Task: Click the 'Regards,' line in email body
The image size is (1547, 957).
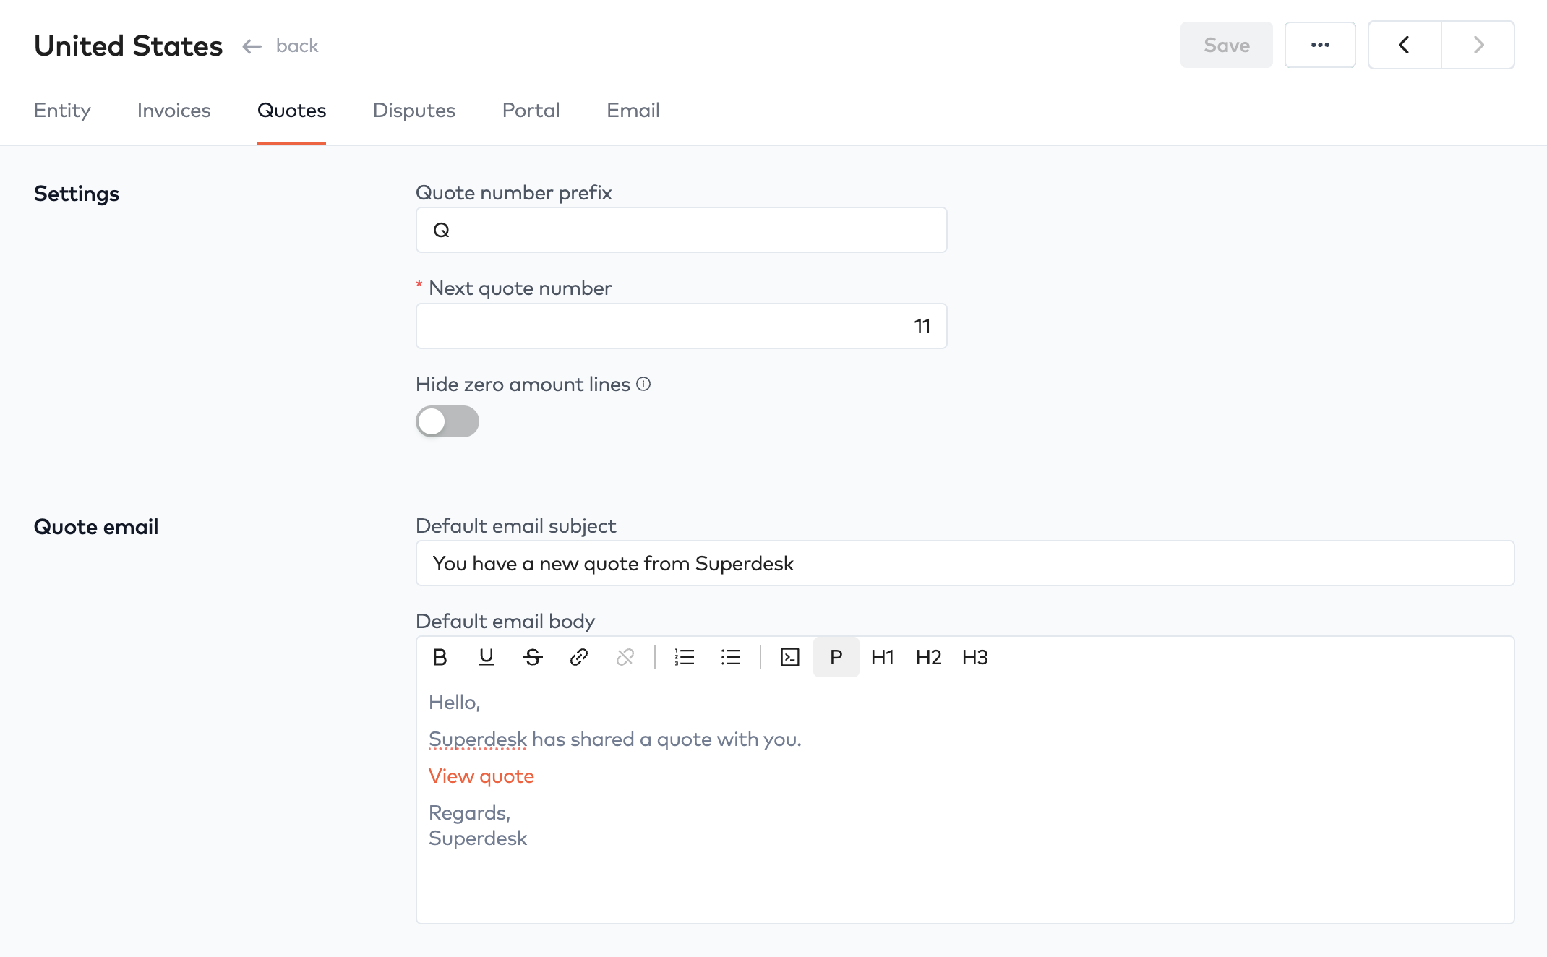Action: (470, 813)
